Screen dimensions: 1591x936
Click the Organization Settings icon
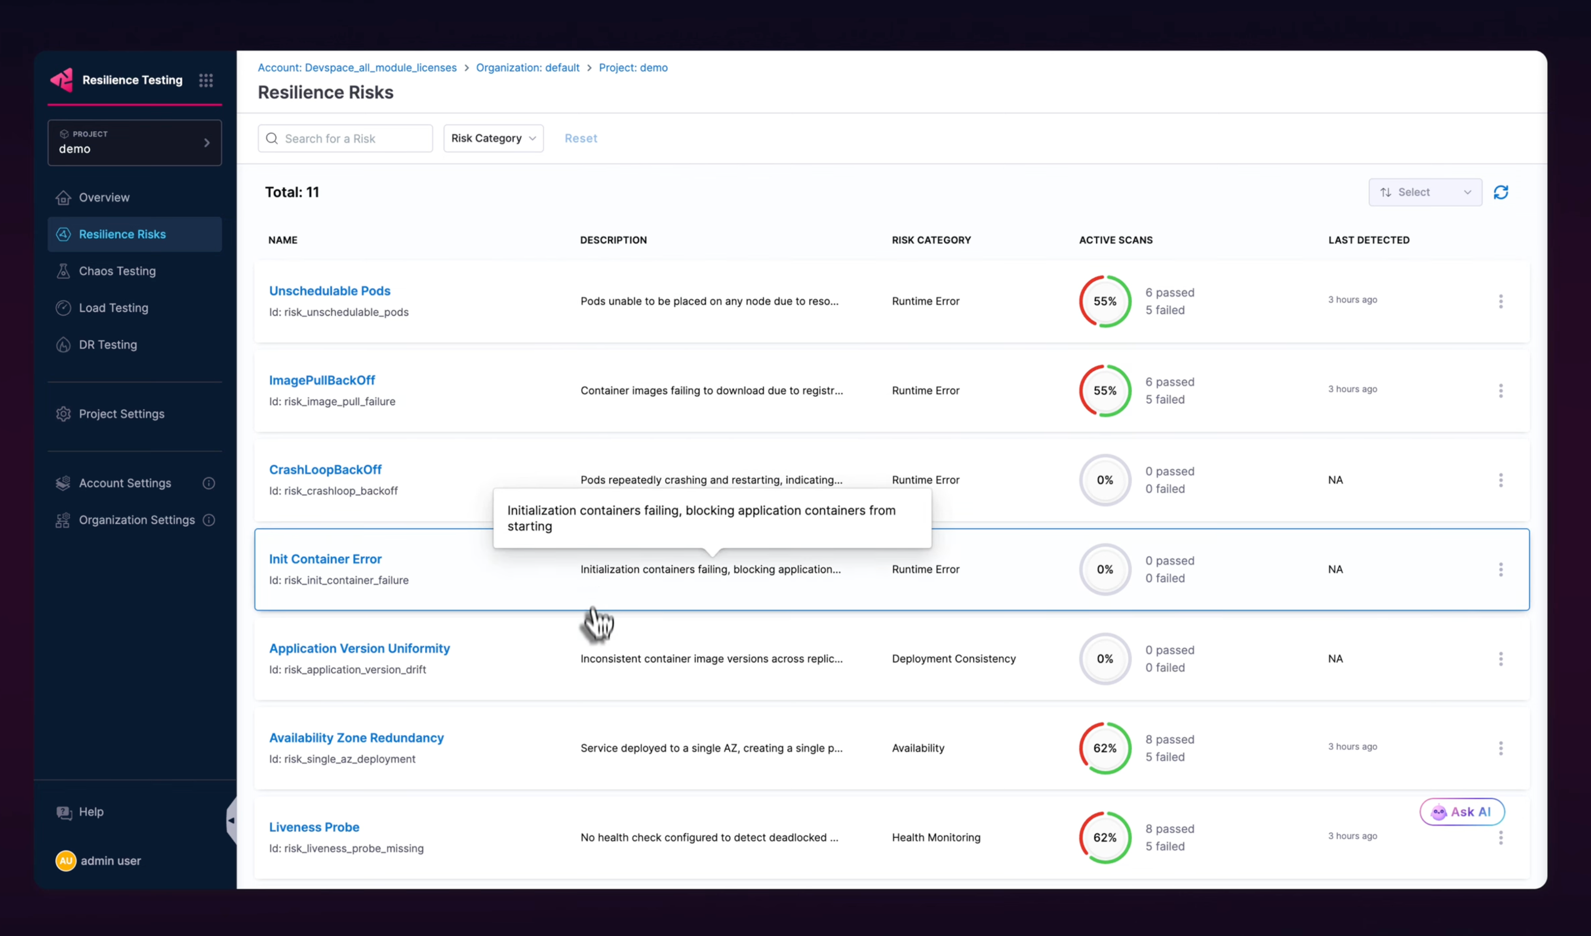(x=63, y=520)
